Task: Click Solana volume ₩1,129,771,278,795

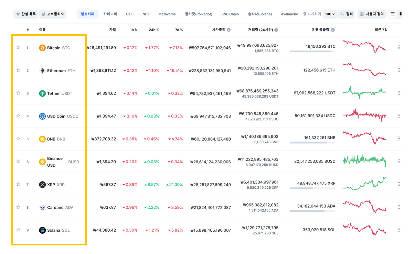Action: [x=260, y=228]
